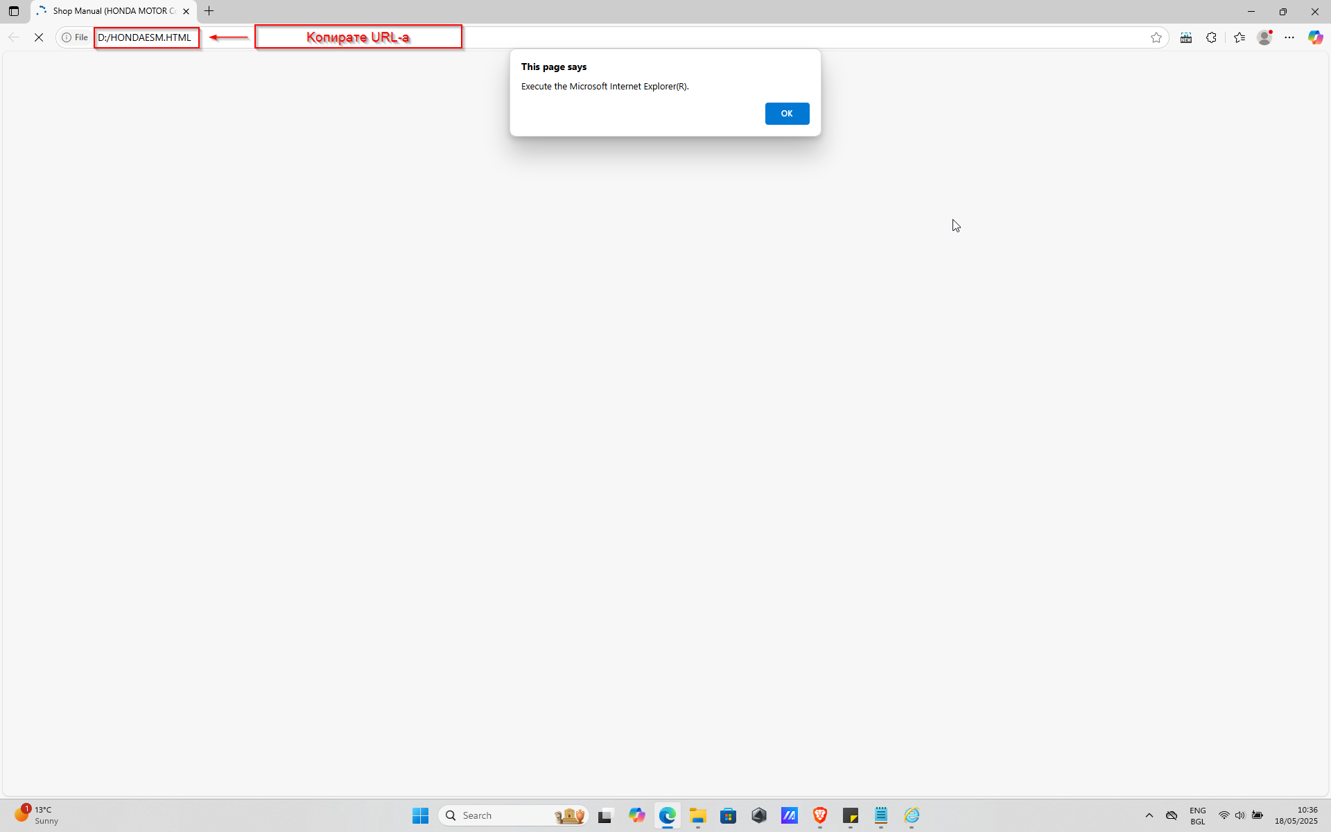Image resolution: width=1331 pixels, height=832 pixels.
Task: Open Settings and more ellipsis menu
Action: click(1289, 37)
